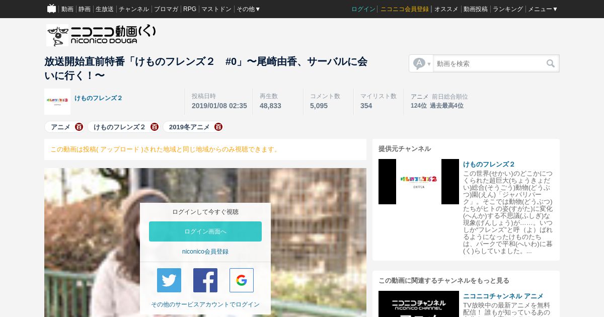604x317 pixels.
Task: Click the niconico会員登録 link in login box
Action: (x=205, y=252)
